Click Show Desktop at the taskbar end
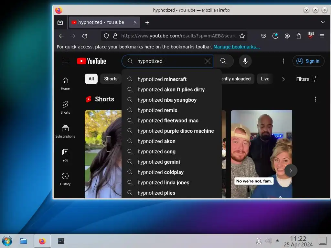Screen dimensions: 331x248 pos(322,241)
